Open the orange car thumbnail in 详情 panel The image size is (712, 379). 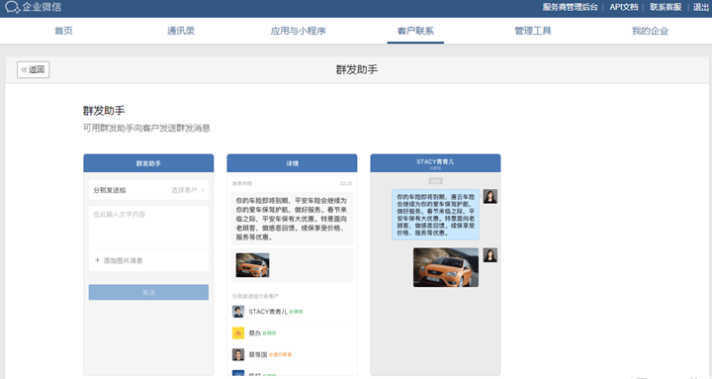coord(252,265)
